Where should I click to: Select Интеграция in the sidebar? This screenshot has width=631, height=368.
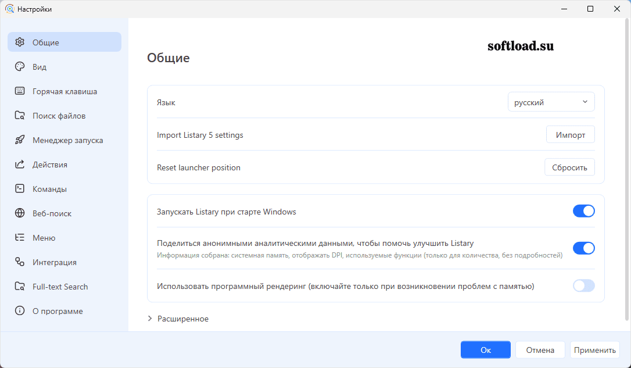pyautogui.click(x=64, y=262)
